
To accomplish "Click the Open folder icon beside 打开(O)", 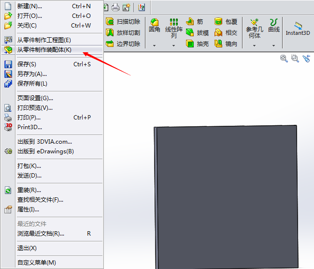I will [8, 15].
